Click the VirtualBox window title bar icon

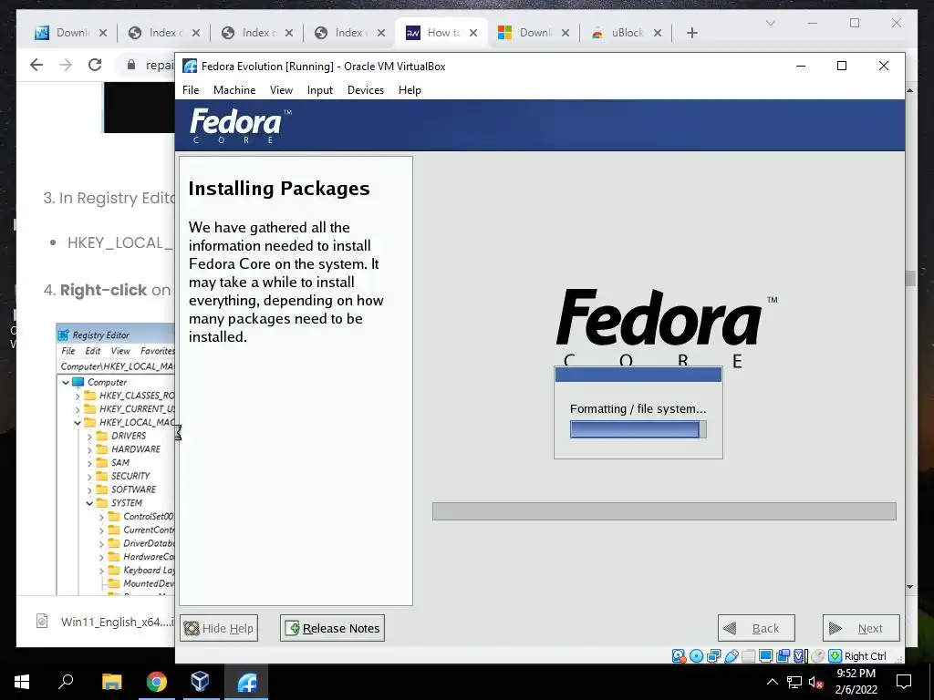(190, 66)
